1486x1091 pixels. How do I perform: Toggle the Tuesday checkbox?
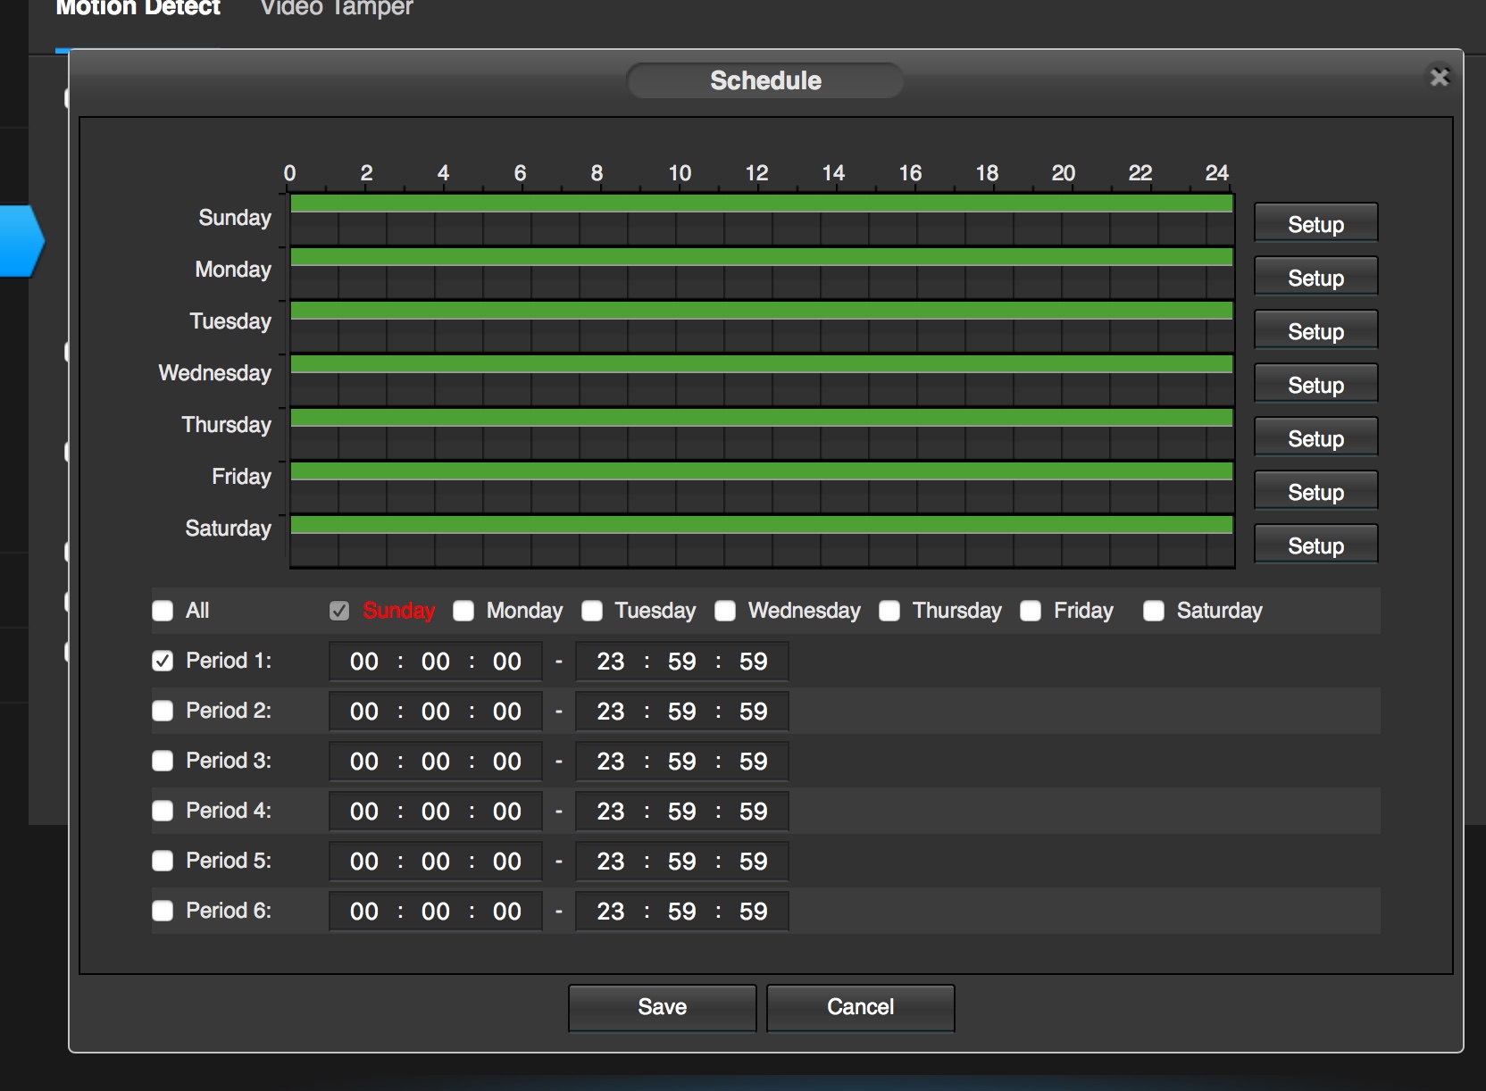point(592,611)
